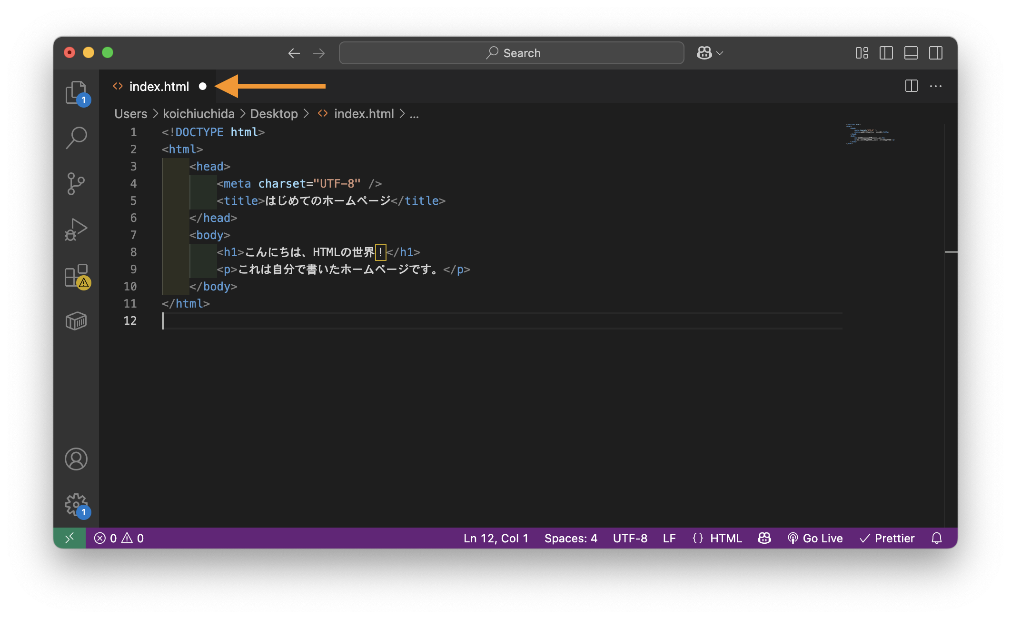1011x619 pixels.
Task: Expand the Copilot dropdown chevron
Action: 720,53
